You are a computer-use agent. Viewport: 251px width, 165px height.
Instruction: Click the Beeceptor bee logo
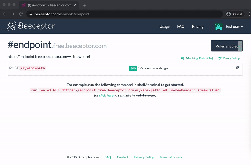(12, 26)
